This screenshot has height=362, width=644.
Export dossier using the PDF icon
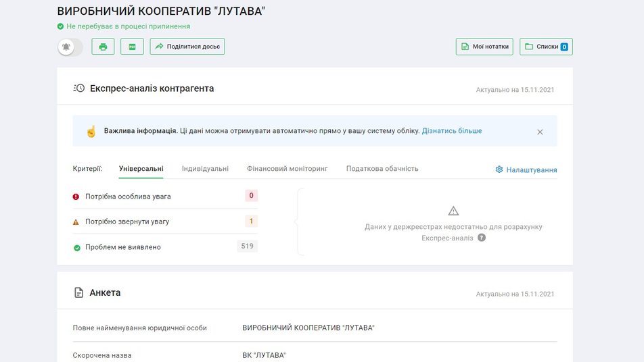coord(132,47)
